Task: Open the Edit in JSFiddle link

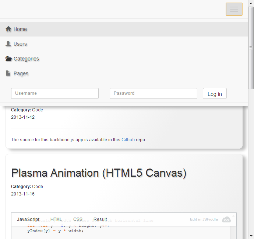Action: click(x=204, y=219)
